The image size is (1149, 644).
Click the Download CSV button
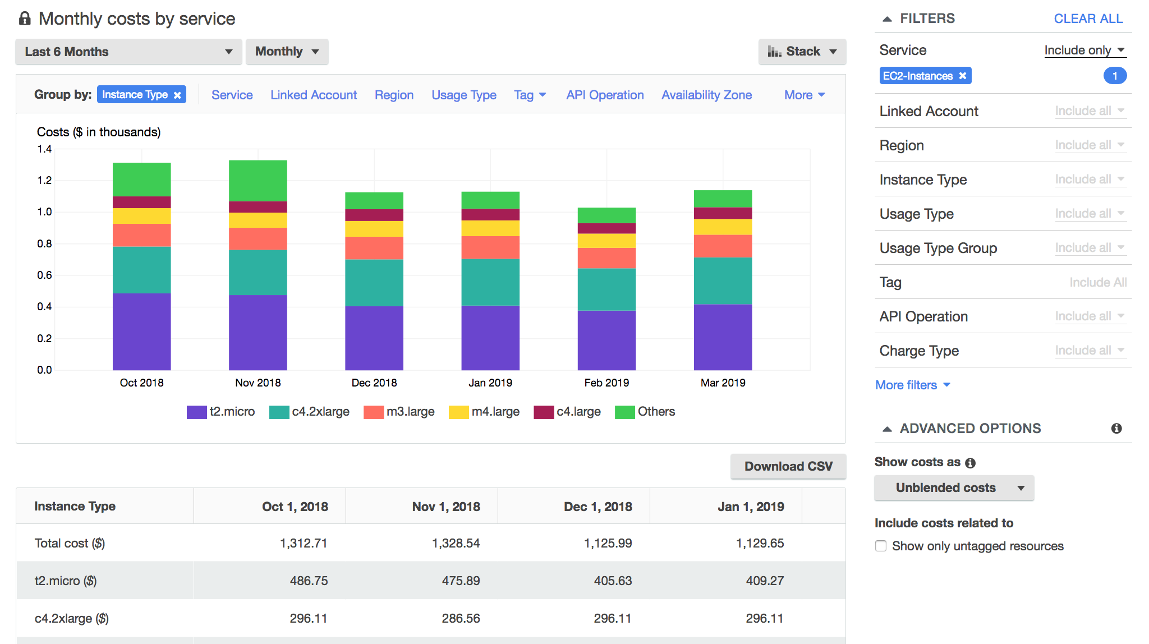pyautogui.click(x=790, y=466)
